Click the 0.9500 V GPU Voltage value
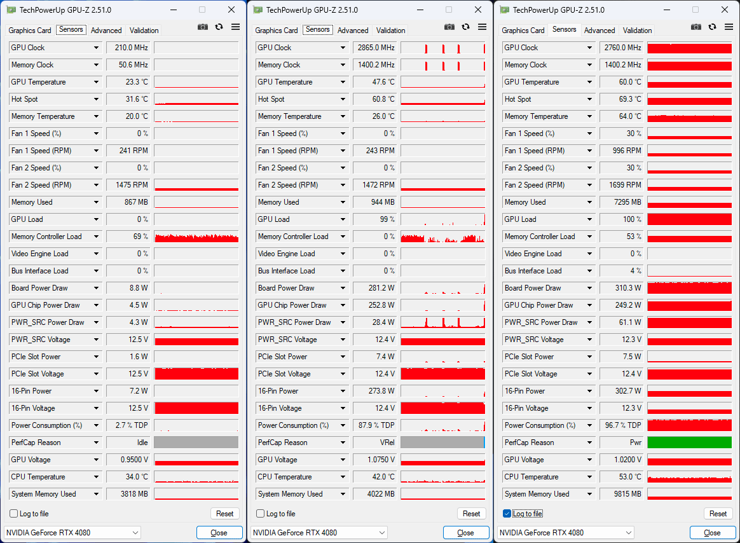740x543 pixels. pyautogui.click(x=128, y=460)
